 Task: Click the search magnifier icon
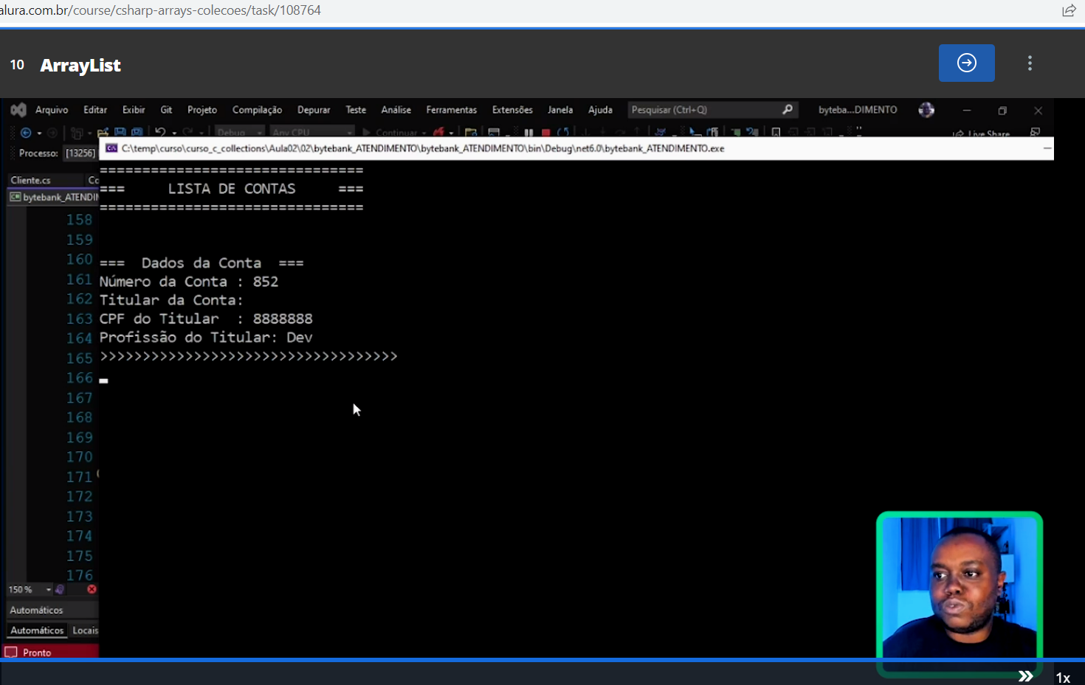(788, 110)
